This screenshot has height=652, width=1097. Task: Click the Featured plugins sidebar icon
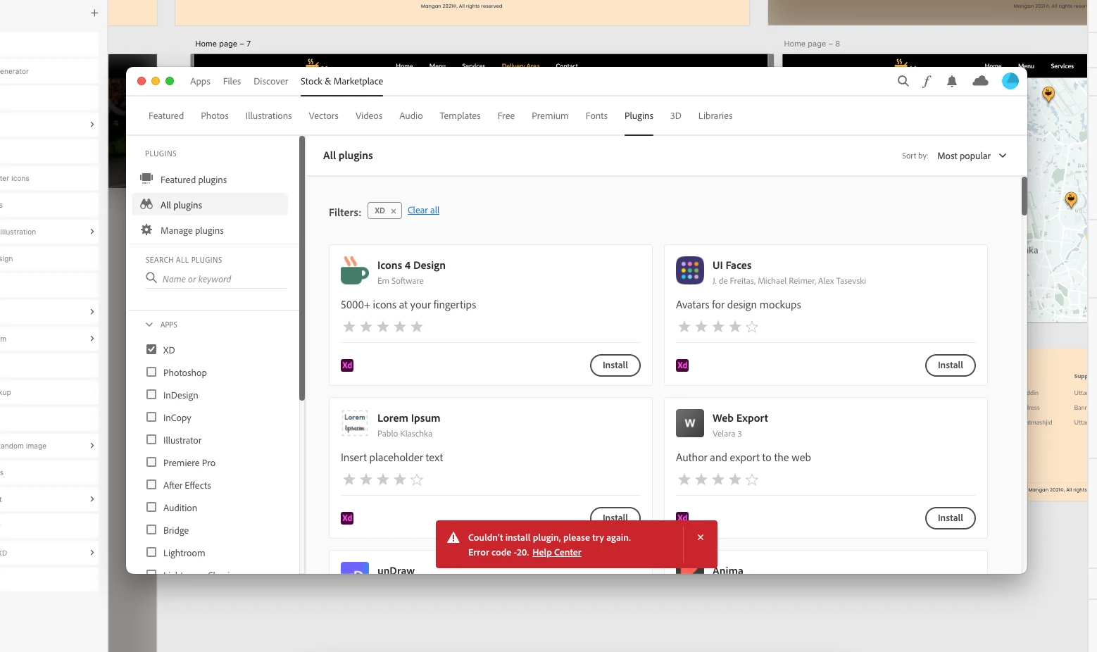pyautogui.click(x=146, y=179)
